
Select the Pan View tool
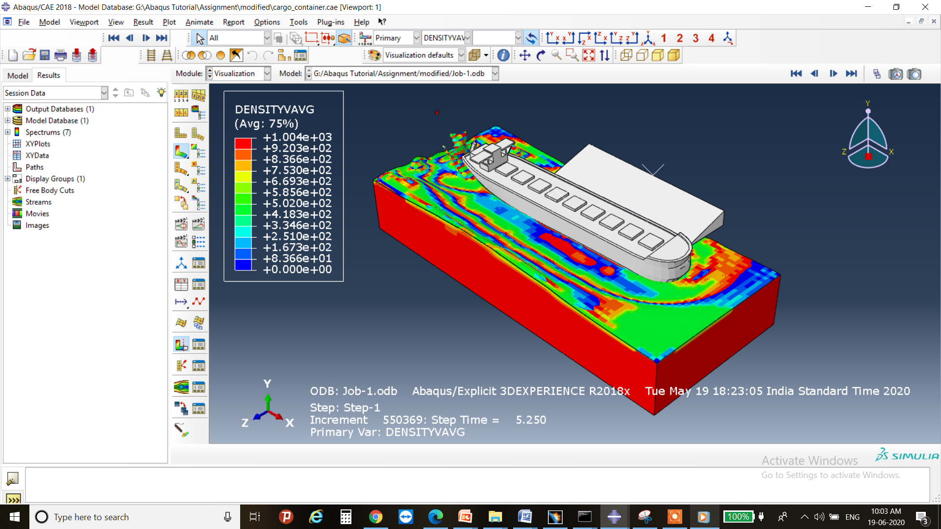point(525,55)
